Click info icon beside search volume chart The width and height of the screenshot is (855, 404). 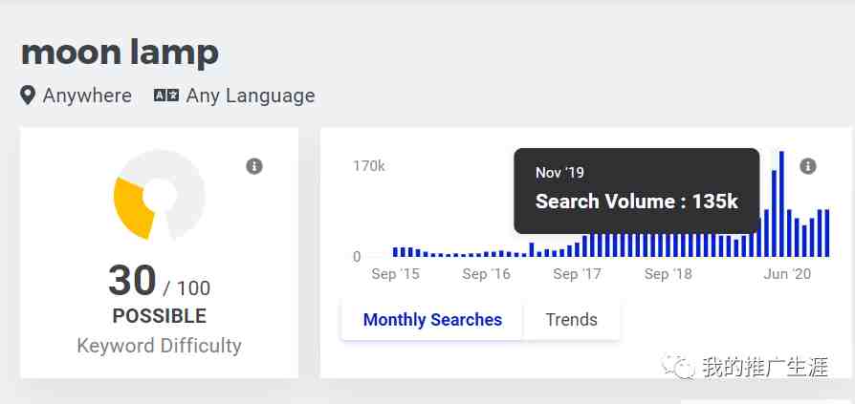[808, 166]
